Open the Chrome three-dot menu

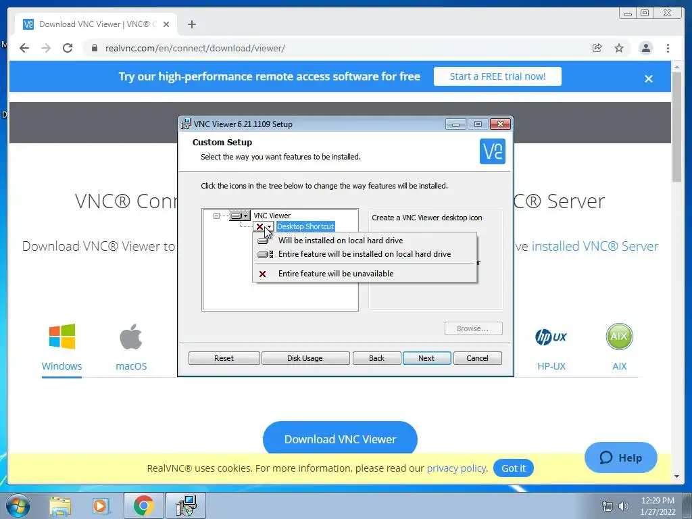click(668, 48)
